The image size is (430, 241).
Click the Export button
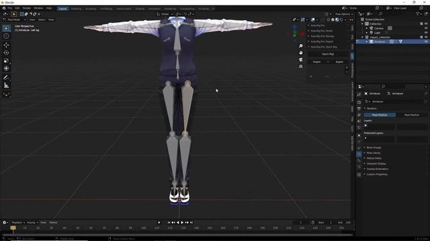(x=339, y=62)
